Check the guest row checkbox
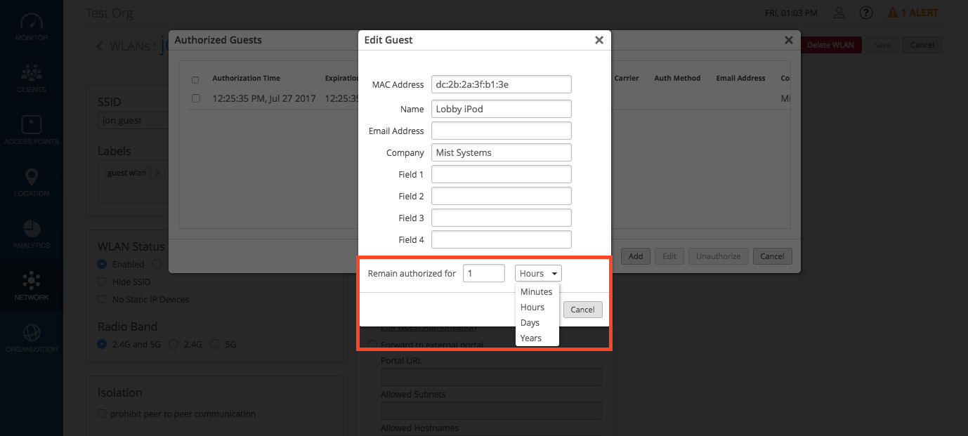The width and height of the screenshot is (968, 436). click(x=196, y=98)
